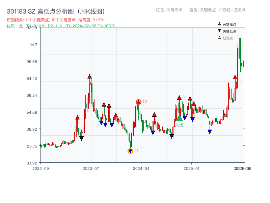270x203 pixels.
Task: Click the leftmost blue key-low triangle under 2023-07
Action: pos(82,138)
